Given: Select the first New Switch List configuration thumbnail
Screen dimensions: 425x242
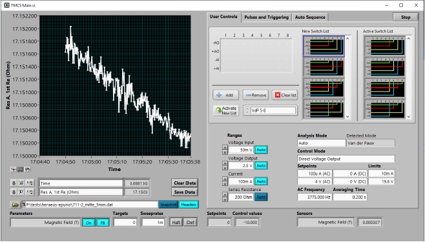Looking at the screenshot, I should tap(324, 46).
